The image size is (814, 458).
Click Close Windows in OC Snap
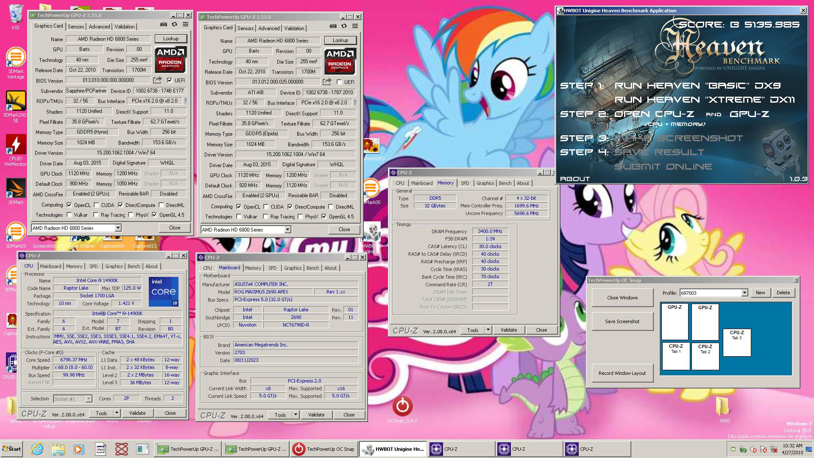tap(622, 298)
